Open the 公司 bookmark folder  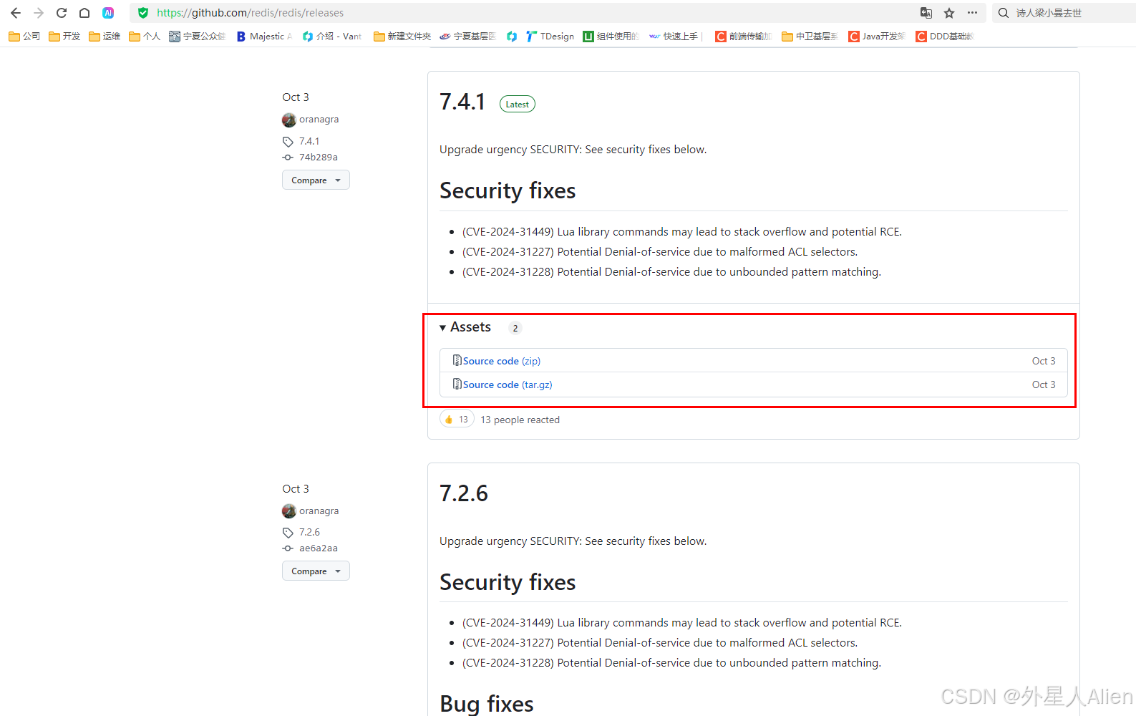[x=24, y=36]
